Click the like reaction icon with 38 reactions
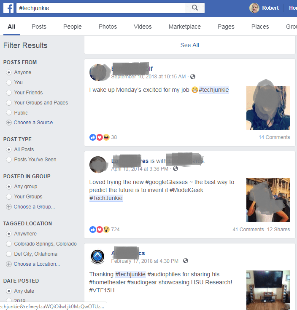The width and height of the screenshot is (297, 310). pos(93,137)
